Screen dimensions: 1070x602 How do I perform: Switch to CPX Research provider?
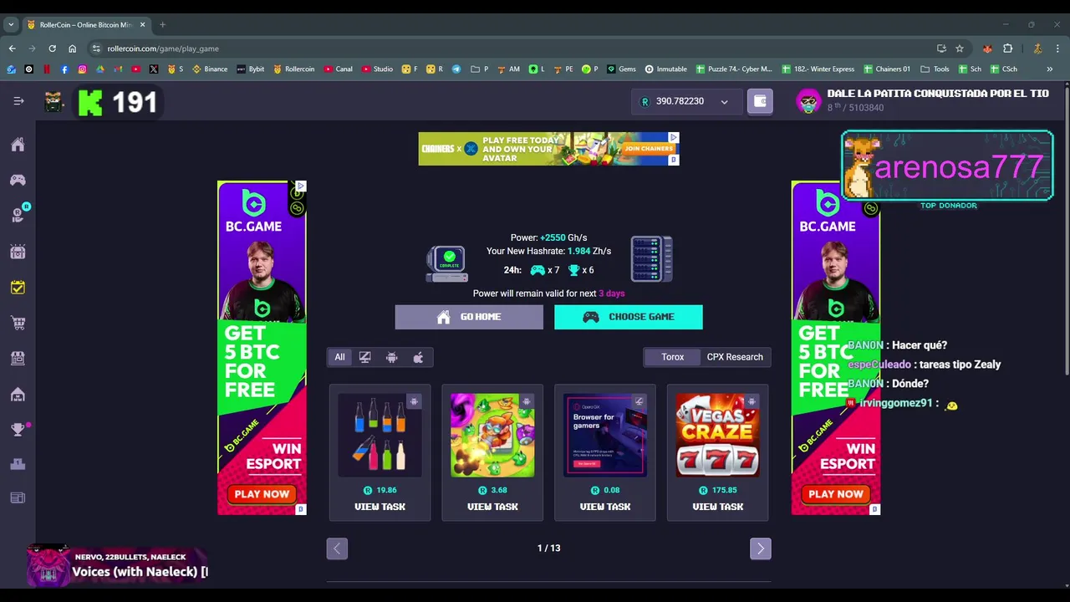(735, 357)
